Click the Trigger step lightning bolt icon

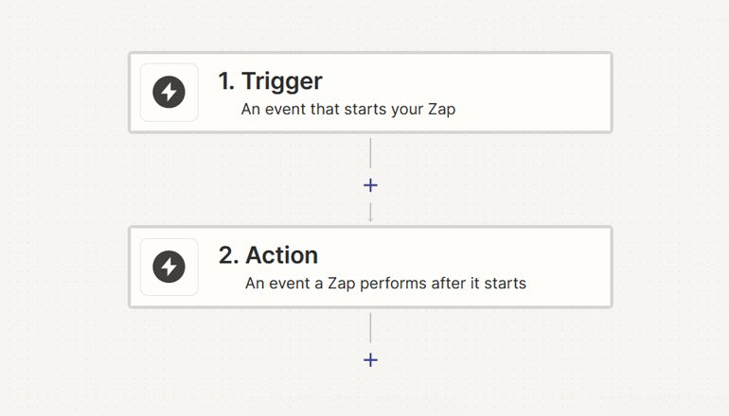coord(169,92)
